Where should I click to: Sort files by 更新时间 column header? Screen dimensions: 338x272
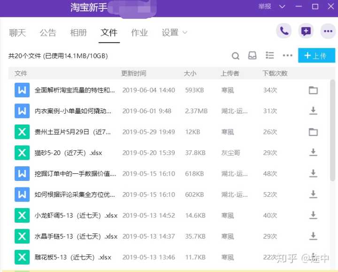pos(134,73)
